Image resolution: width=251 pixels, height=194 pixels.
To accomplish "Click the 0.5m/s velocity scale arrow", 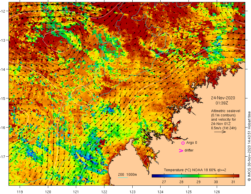I will coord(220,132).
